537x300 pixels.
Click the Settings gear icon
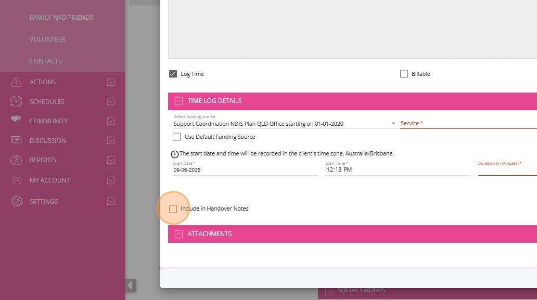pos(17,201)
